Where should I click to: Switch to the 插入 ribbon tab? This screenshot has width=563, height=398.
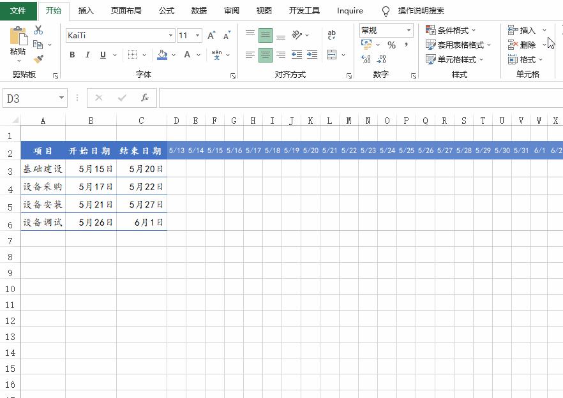coord(85,10)
